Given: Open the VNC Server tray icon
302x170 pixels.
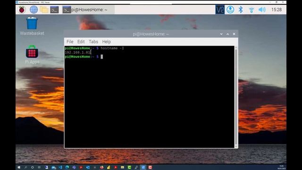Looking at the screenshot, I should (x=220, y=9).
